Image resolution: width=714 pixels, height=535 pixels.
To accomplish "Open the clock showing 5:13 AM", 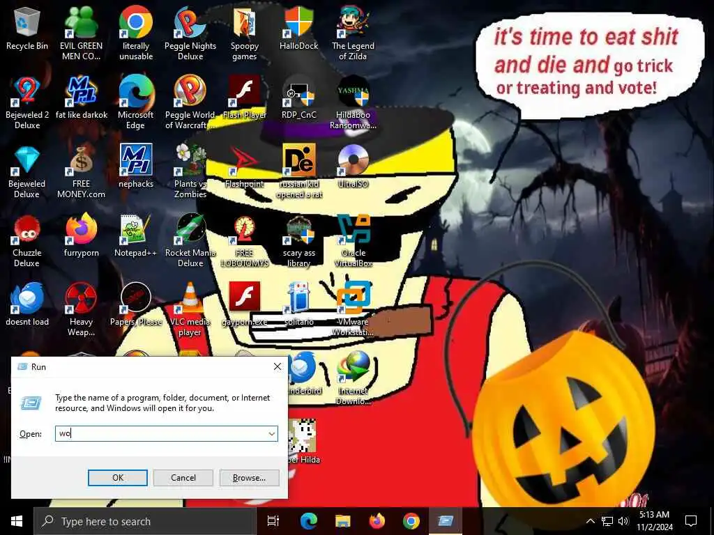I will (x=654, y=521).
